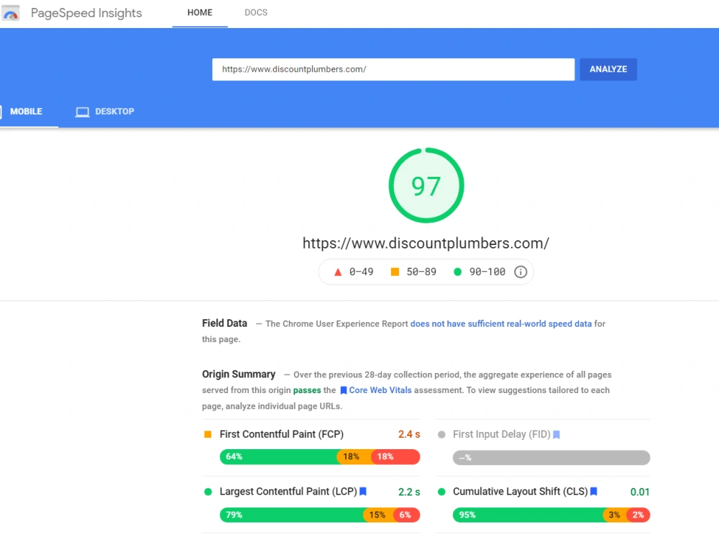Click the red triangle 0–49 legend icon

pos(338,272)
